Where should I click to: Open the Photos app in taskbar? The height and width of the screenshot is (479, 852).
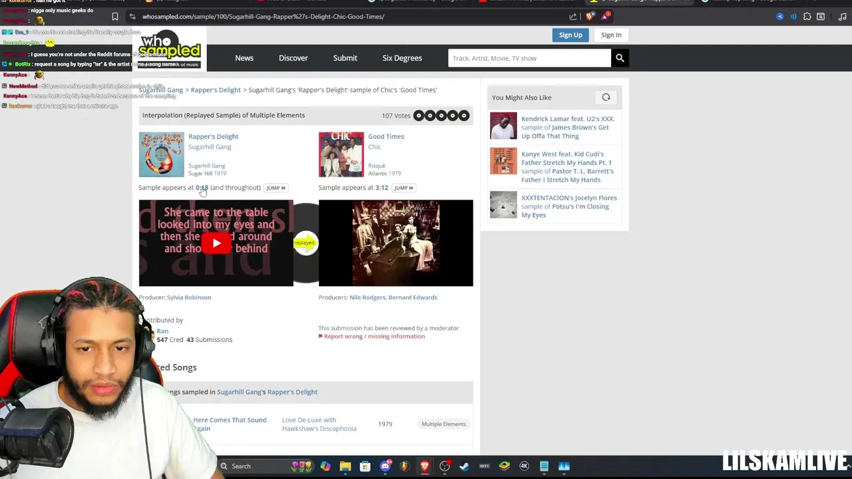click(564, 466)
